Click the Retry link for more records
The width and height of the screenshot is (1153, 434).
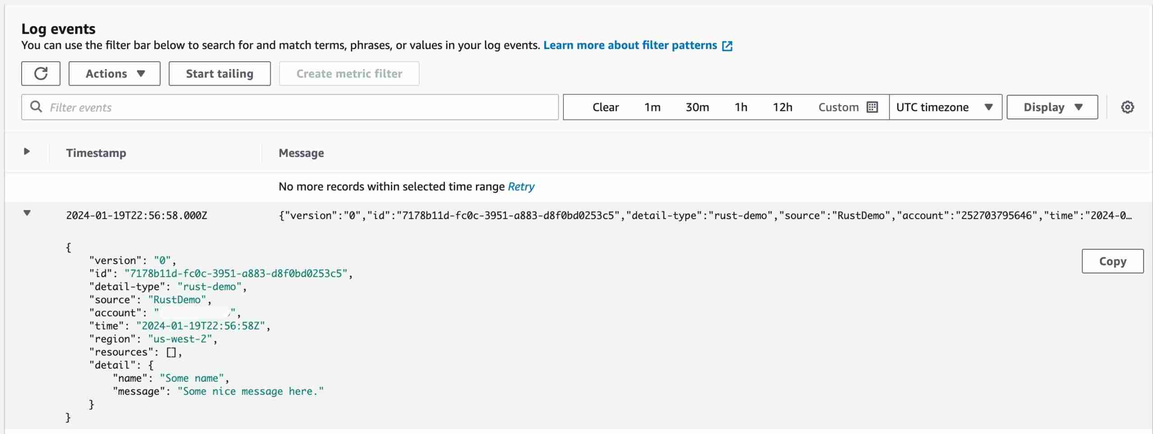click(521, 186)
